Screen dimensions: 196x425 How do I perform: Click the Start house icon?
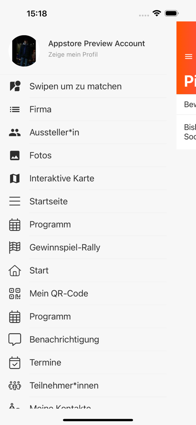15,270
